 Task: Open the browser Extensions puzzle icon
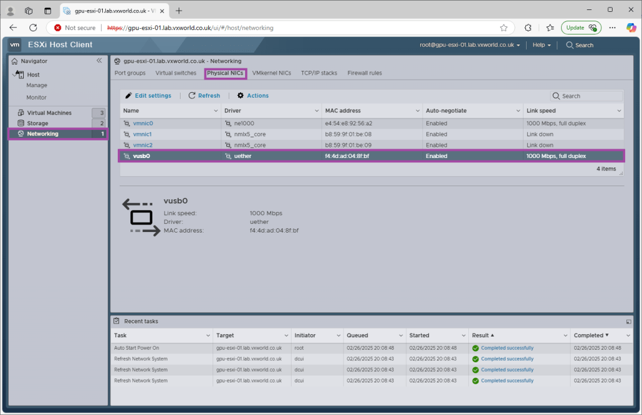coord(528,28)
